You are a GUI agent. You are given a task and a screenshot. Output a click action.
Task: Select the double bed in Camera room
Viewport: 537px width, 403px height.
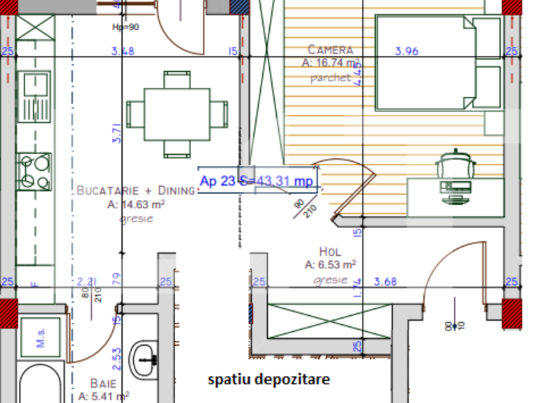click(438, 63)
